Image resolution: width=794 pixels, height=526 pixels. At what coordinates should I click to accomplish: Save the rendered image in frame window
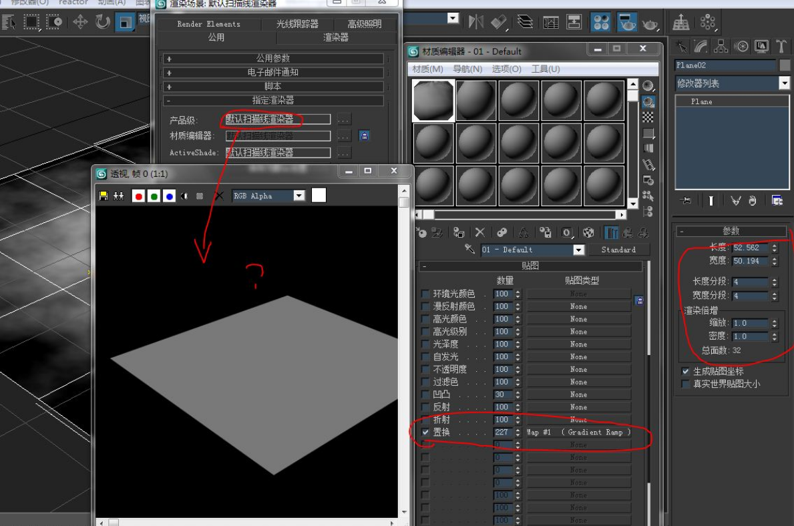104,196
